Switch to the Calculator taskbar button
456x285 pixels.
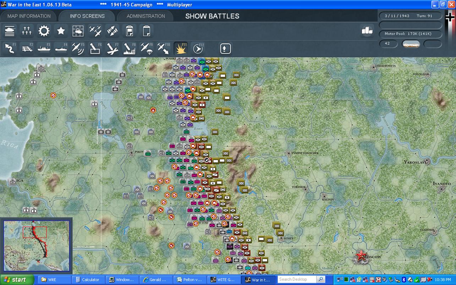[88, 280]
